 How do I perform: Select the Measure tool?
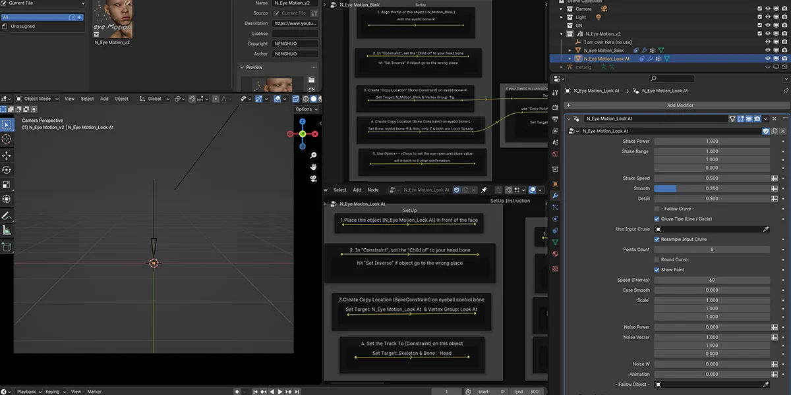pyautogui.click(x=7, y=230)
